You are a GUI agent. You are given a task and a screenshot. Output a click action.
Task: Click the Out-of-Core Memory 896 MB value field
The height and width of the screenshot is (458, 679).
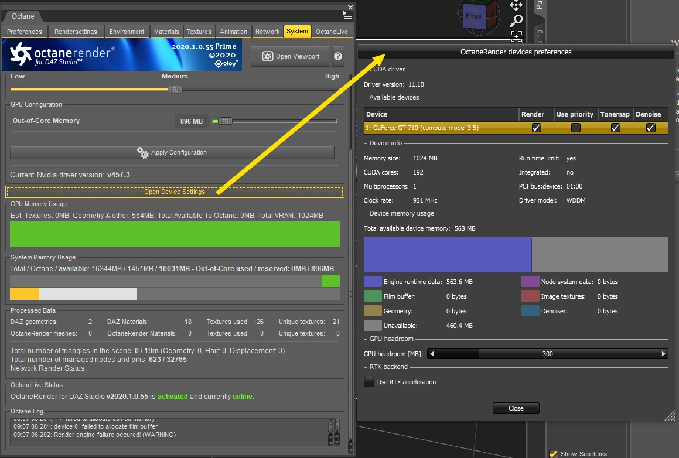[x=192, y=121]
